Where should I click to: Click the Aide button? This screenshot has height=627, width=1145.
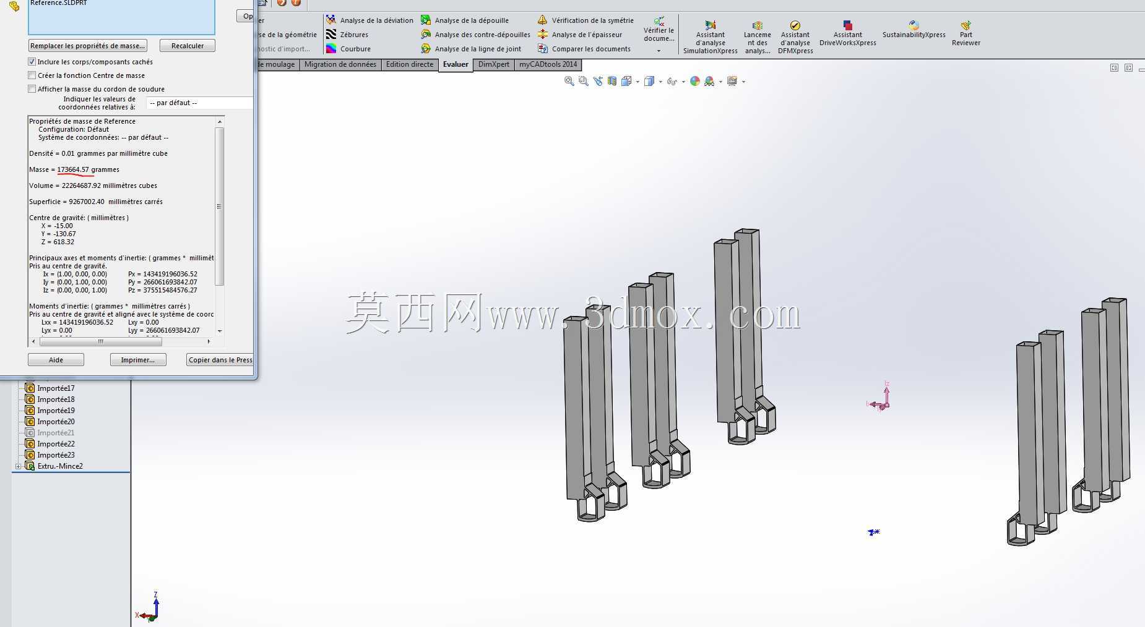coord(56,360)
